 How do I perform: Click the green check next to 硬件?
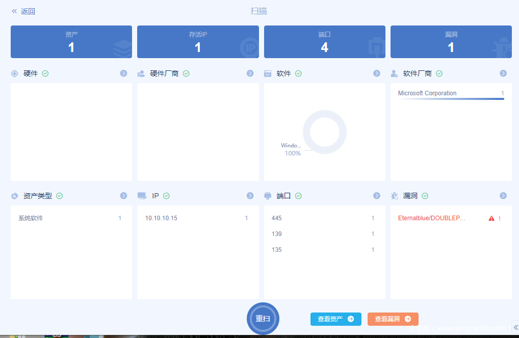45,73
